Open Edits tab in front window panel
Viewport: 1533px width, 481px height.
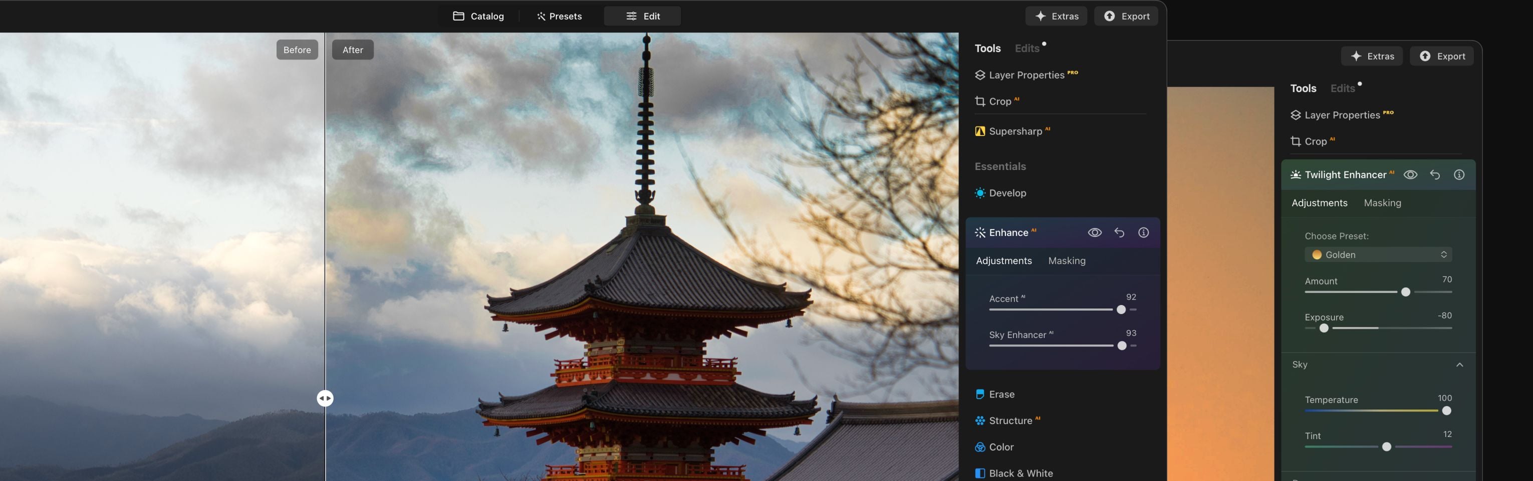coord(1027,48)
